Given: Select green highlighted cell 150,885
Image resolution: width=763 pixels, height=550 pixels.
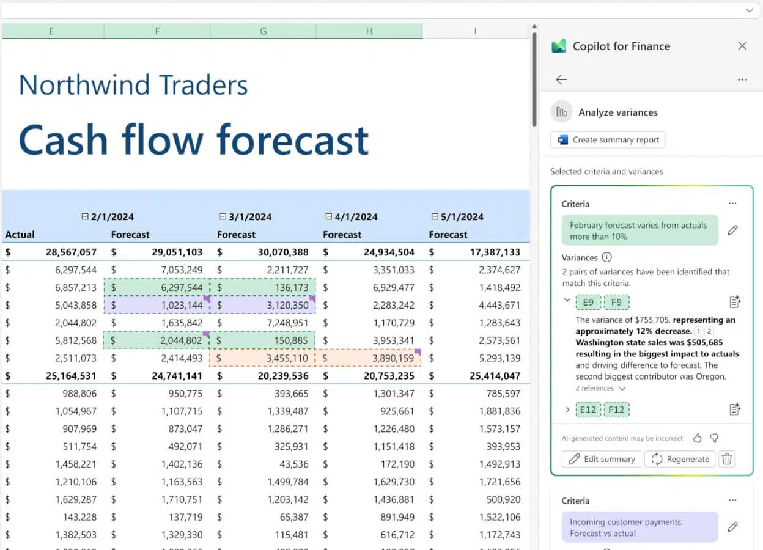Looking at the screenshot, I should pyautogui.click(x=264, y=340).
